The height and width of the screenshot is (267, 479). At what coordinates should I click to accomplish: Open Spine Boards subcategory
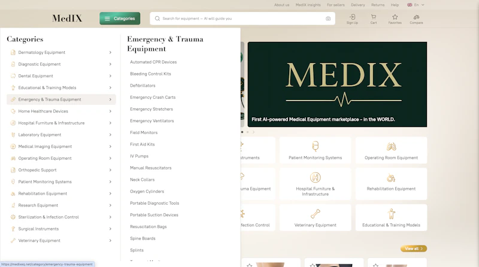pos(143,239)
